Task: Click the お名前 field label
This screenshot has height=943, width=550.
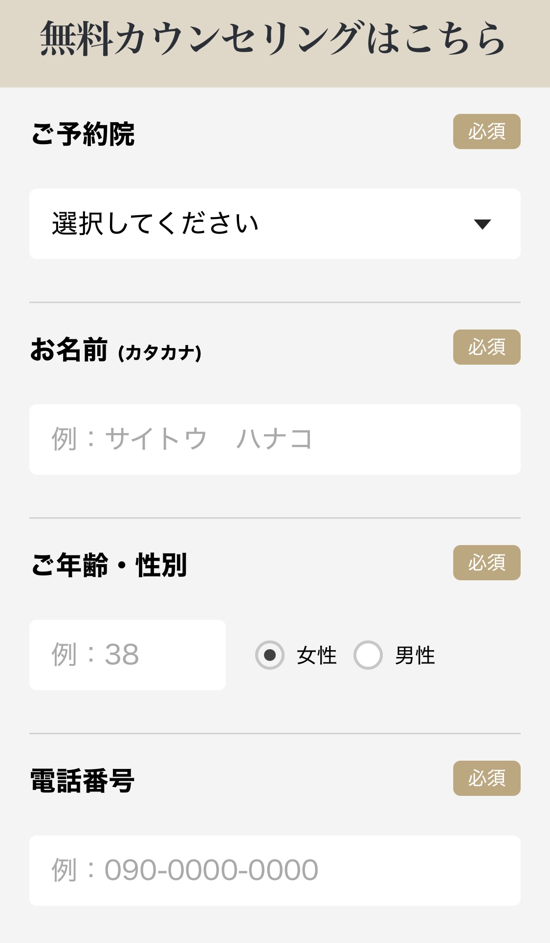Action: tap(69, 350)
